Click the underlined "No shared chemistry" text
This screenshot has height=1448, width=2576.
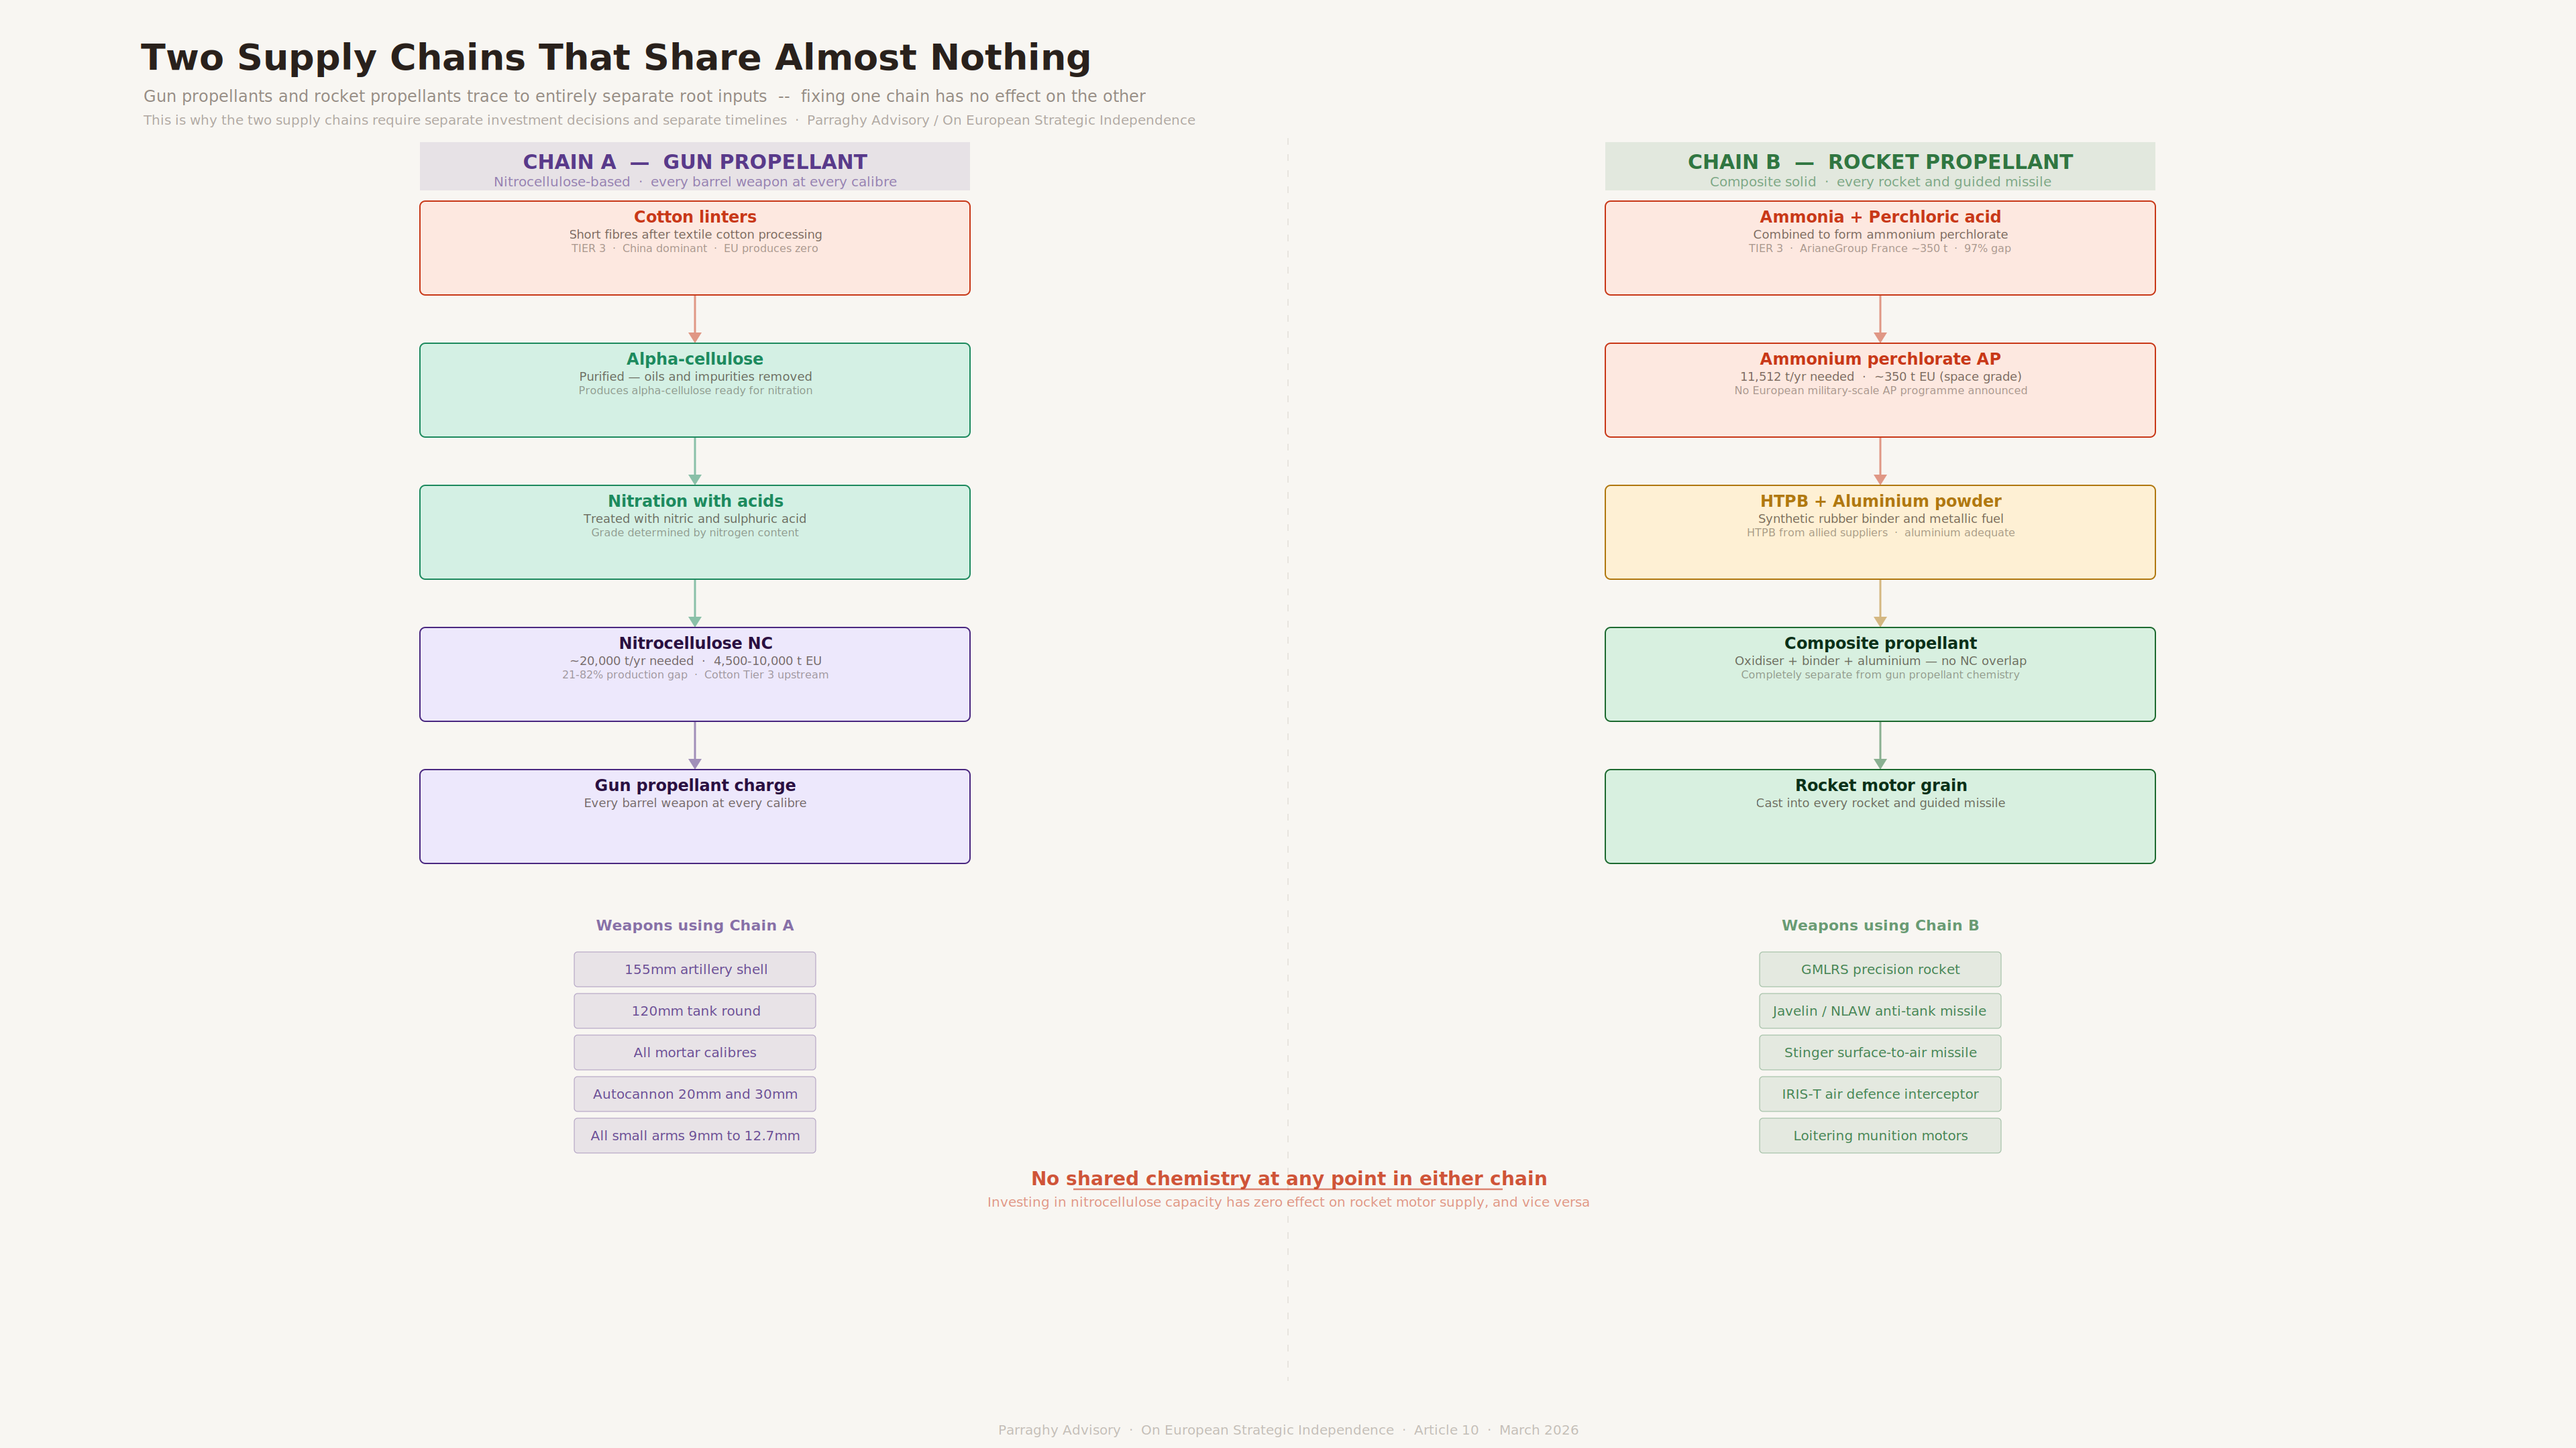click(x=1288, y=1179)
